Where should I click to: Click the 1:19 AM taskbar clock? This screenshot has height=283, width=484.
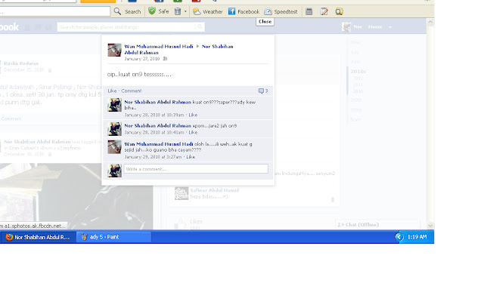[417, 237]
